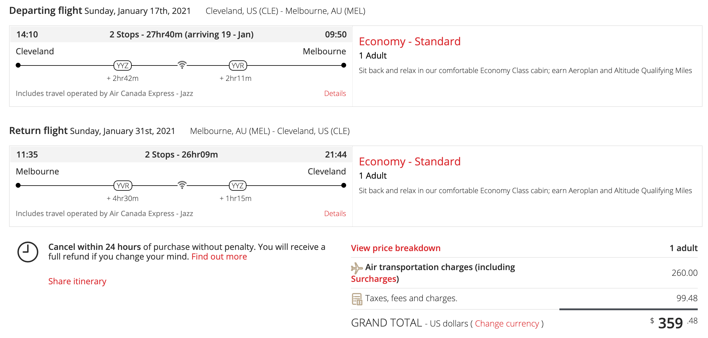Click the clock icon beside cancellation notice
The width and height of the screenshot is (708, 338).
[28, 252]
